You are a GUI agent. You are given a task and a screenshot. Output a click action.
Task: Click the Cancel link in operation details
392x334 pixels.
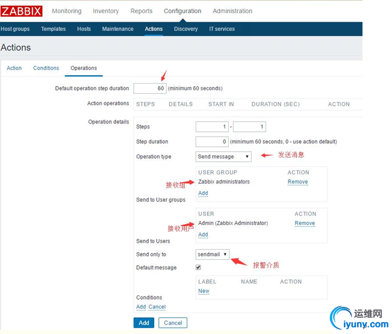[157, 307]
